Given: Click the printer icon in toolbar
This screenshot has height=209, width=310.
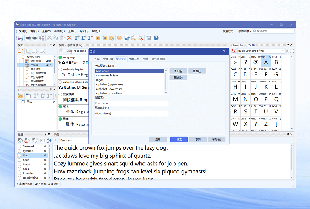Looking at the screenshot, I should [35, 38].
